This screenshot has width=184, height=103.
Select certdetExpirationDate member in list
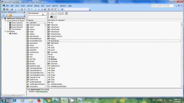click(x=58, y=86)
